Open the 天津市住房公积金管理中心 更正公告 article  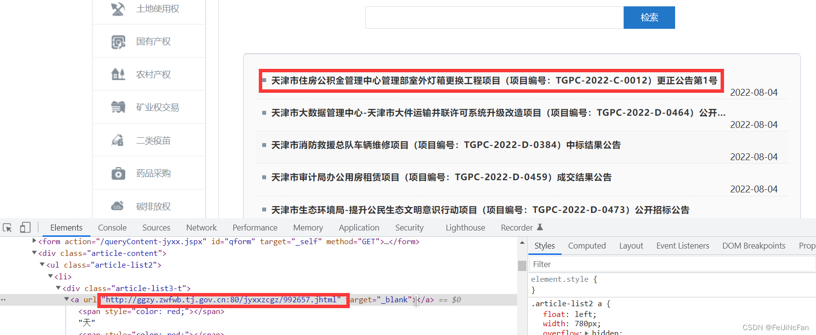tap(494, 81)
